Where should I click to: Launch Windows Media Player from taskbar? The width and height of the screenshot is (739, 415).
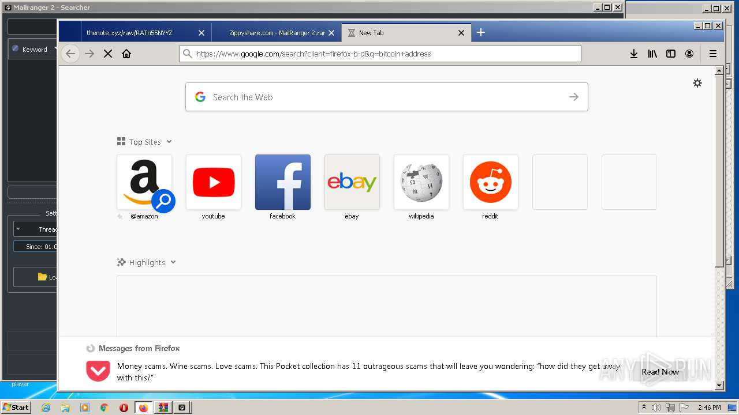point(85,408)
